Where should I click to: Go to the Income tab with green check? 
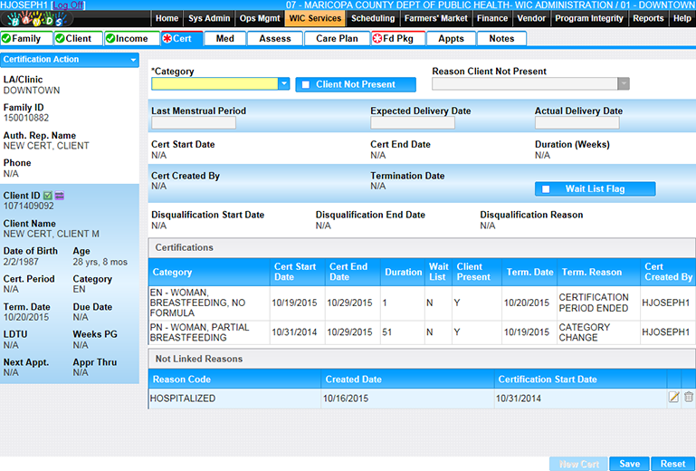[x=129, y=39]
